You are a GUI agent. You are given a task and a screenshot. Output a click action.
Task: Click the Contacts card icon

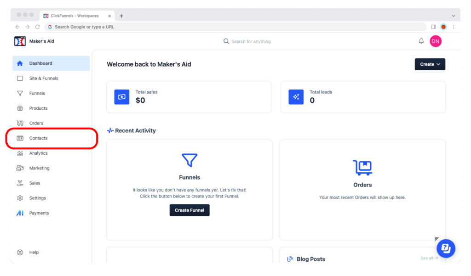click(x=20, y=138)
